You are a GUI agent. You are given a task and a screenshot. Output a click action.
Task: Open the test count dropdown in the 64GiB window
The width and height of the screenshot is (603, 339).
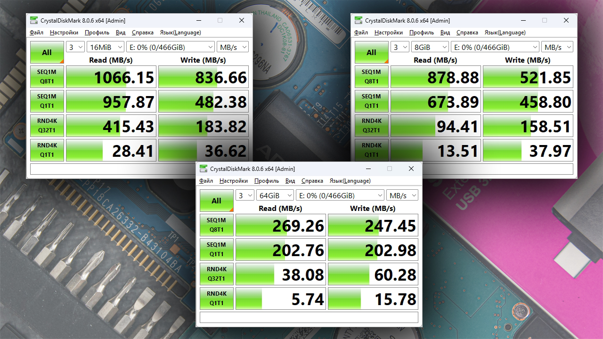tap(245, 195)
